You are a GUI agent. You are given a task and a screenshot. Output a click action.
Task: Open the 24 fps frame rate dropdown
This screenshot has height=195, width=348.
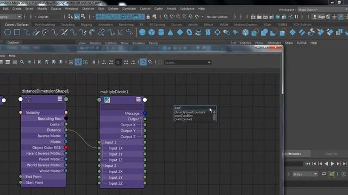click(x=304, y=174)
